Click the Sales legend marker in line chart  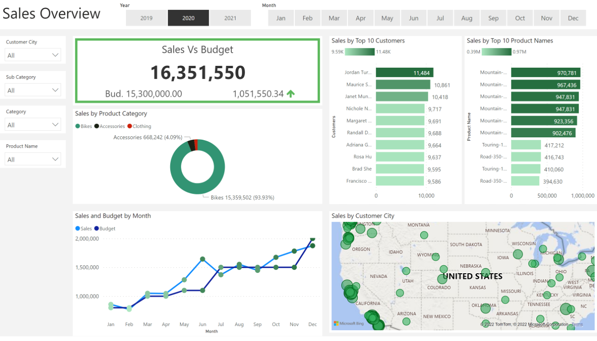78,229
